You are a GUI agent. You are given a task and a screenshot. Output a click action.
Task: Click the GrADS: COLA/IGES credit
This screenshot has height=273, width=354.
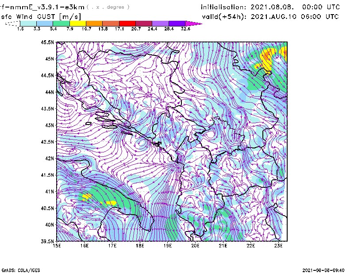click(x=20, y=270)
